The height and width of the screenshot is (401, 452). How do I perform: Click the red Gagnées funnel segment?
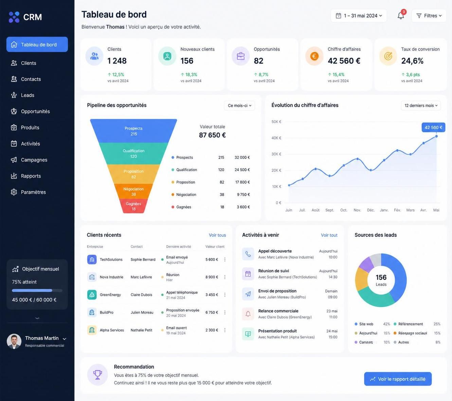[x=133, y=206]
